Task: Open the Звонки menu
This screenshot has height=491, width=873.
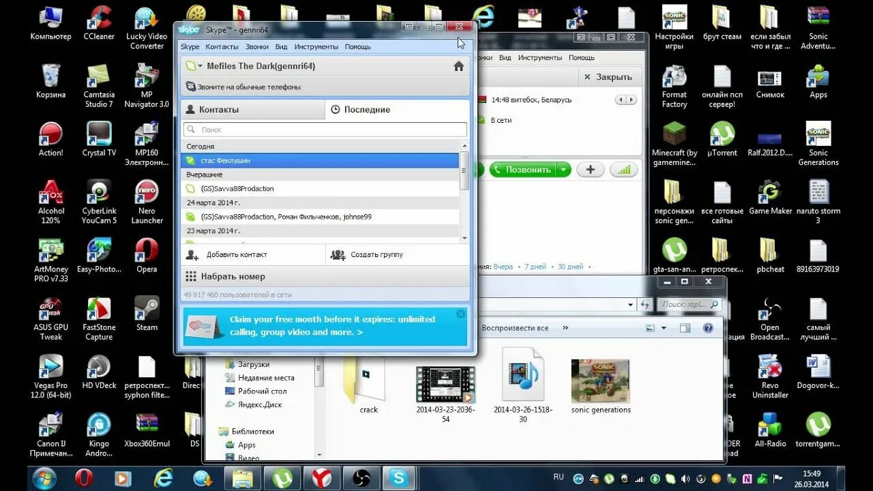Action: coord(257,46)
